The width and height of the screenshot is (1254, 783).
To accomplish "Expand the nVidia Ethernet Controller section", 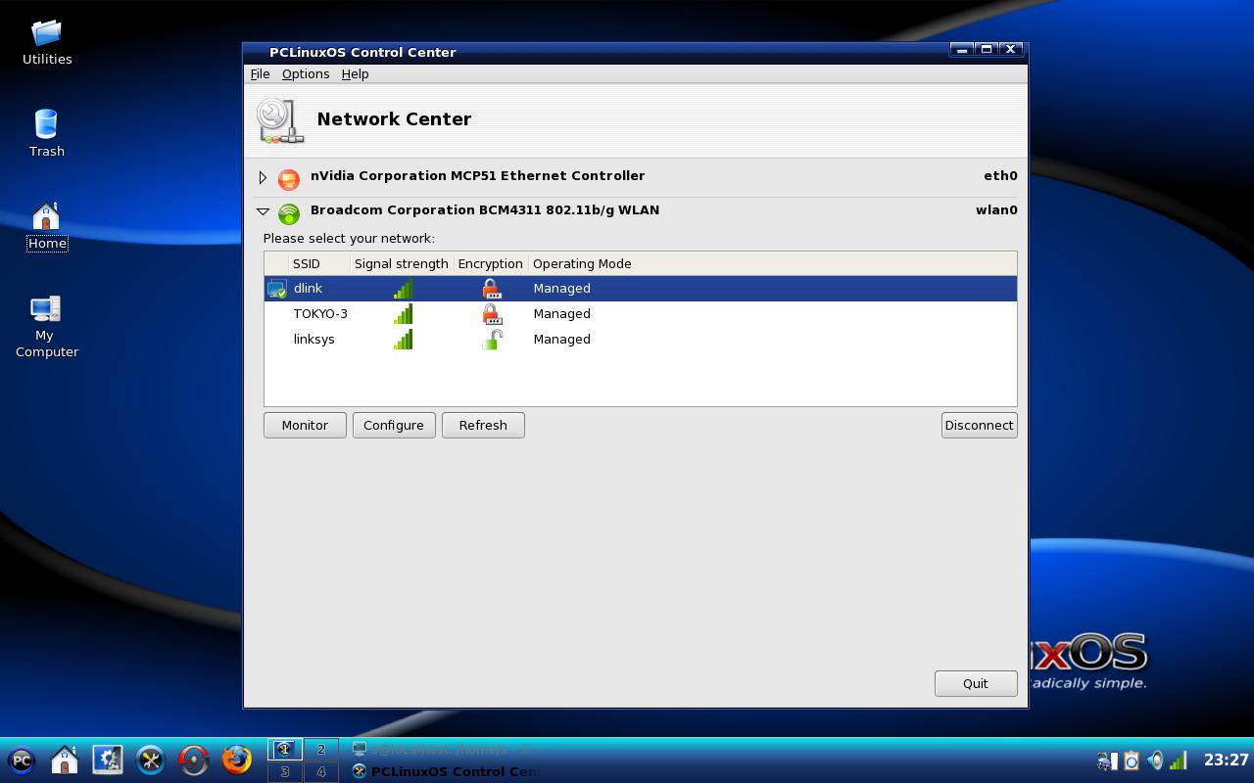I will click(263, 177).
